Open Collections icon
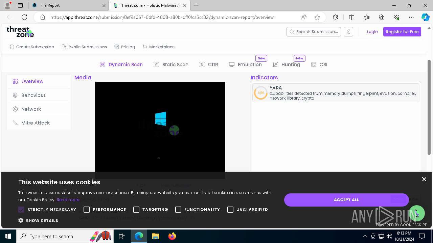Image resolution: width=433 pixels, height=243 pixels. (x=382, y=17)
